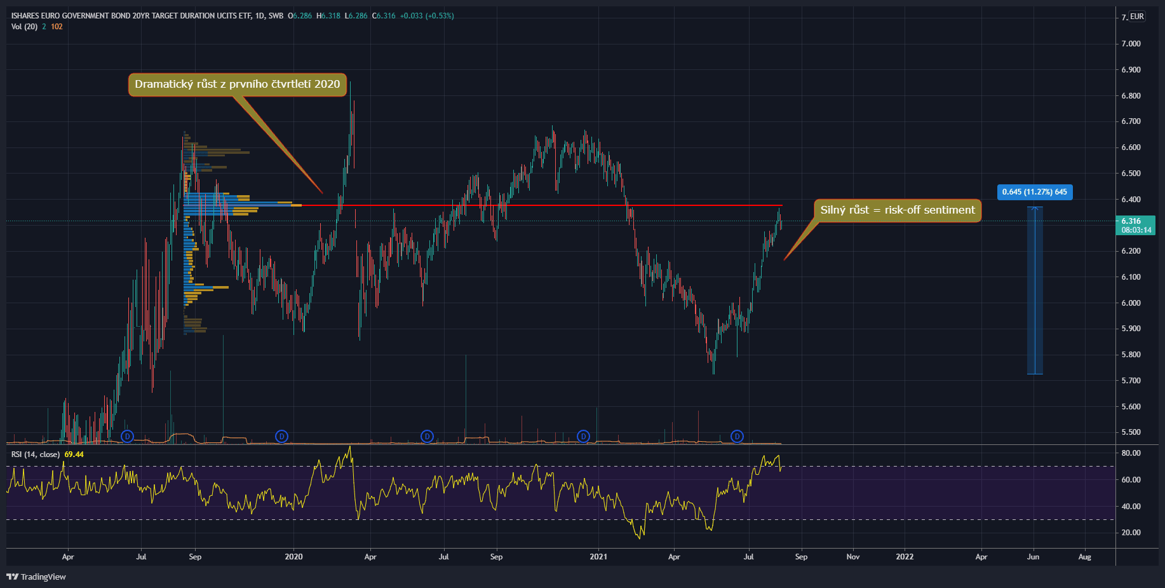Image resolution: width=1165 pixels, height=588 pixels.
Task: Select the RSI (14, close) indicator legend
Action: click(x=36, y=455)
